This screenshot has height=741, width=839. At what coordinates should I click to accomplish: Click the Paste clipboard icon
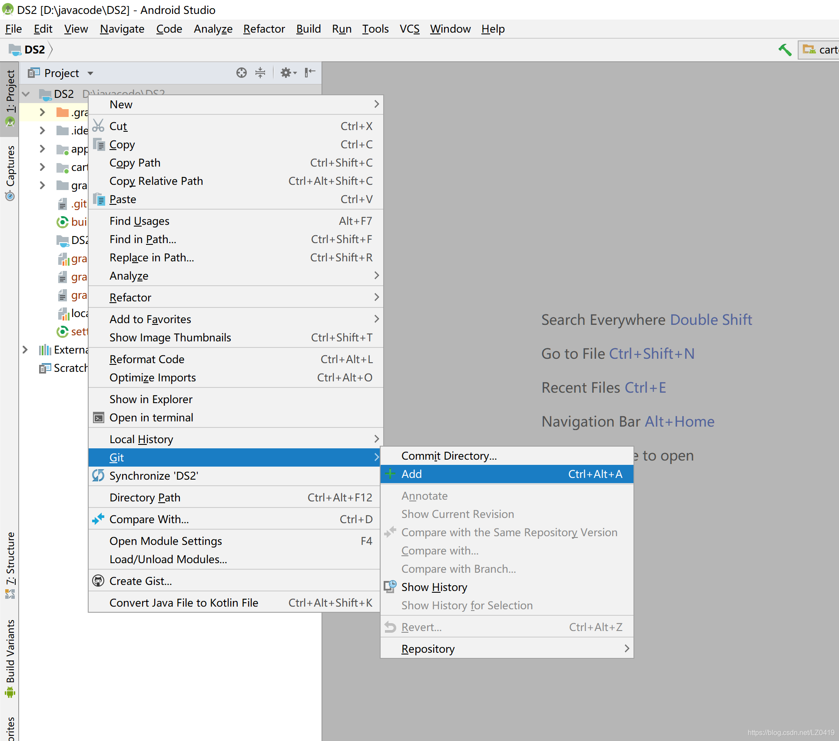point(99,199)
